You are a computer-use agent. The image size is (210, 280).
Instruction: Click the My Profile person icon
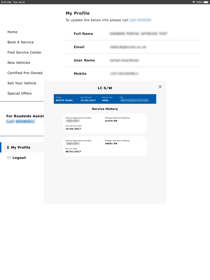pyautogui.click(x=8, y=147)
